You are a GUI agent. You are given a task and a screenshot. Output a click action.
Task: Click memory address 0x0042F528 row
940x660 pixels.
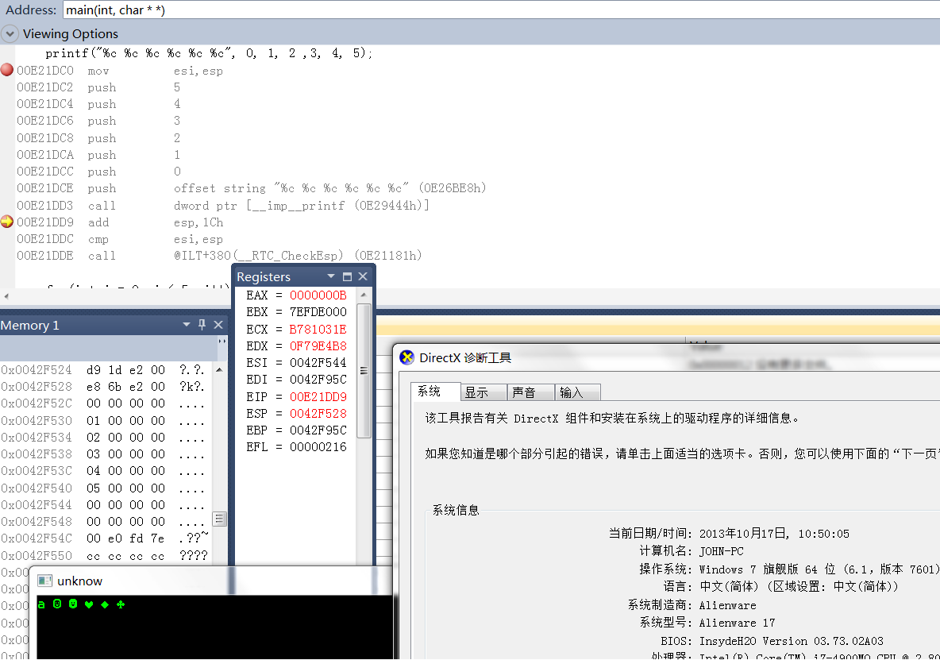point(105,387)
